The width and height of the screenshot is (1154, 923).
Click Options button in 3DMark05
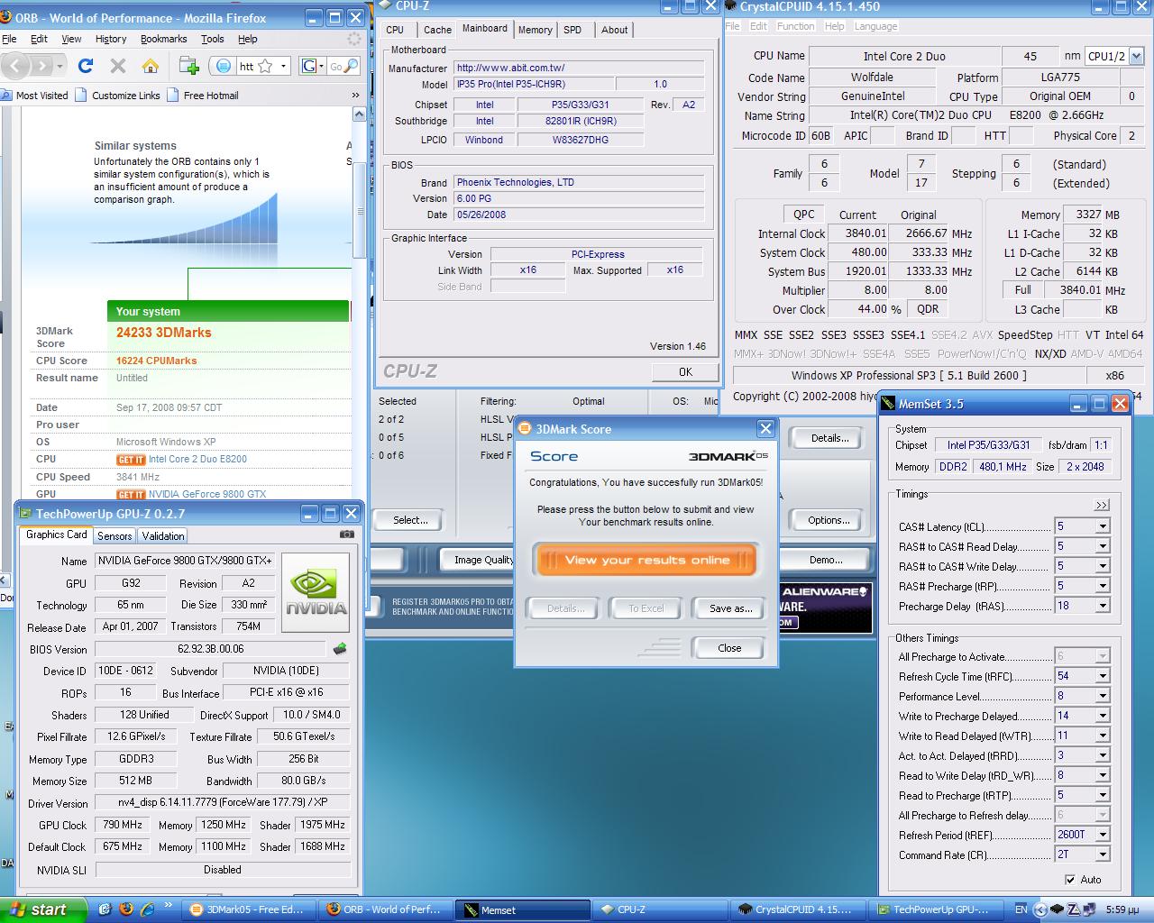point(829,520)
